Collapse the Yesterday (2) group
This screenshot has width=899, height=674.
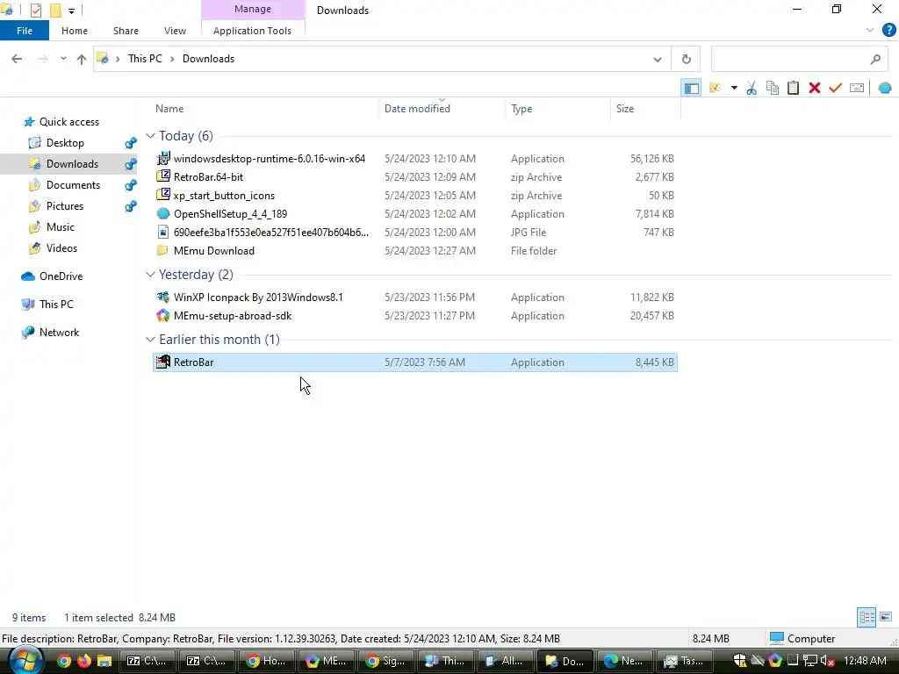150,275
